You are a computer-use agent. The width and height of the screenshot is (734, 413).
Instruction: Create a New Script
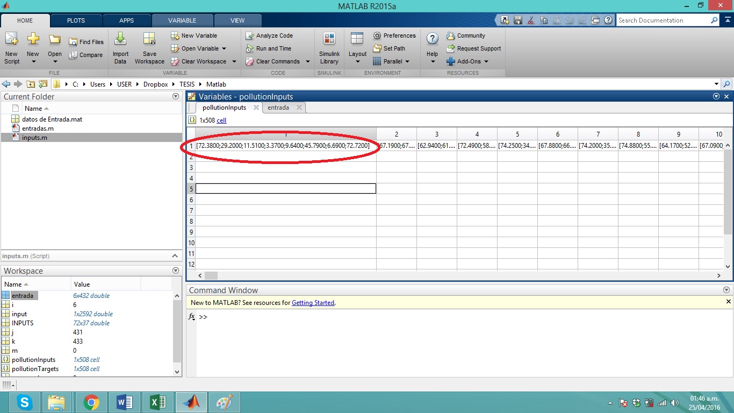pyautogui.click(x=12, y=48)
